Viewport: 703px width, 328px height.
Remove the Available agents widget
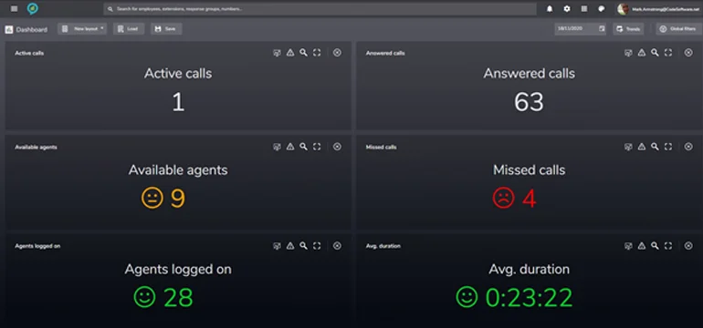point(337,147)
